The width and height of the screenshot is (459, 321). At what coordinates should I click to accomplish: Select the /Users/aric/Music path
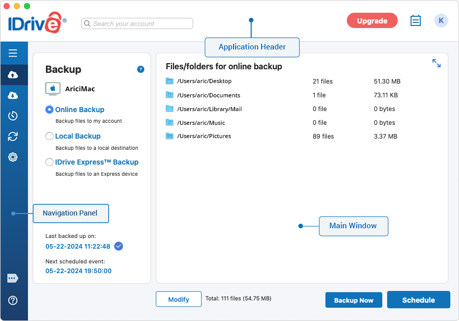[201, 123]
